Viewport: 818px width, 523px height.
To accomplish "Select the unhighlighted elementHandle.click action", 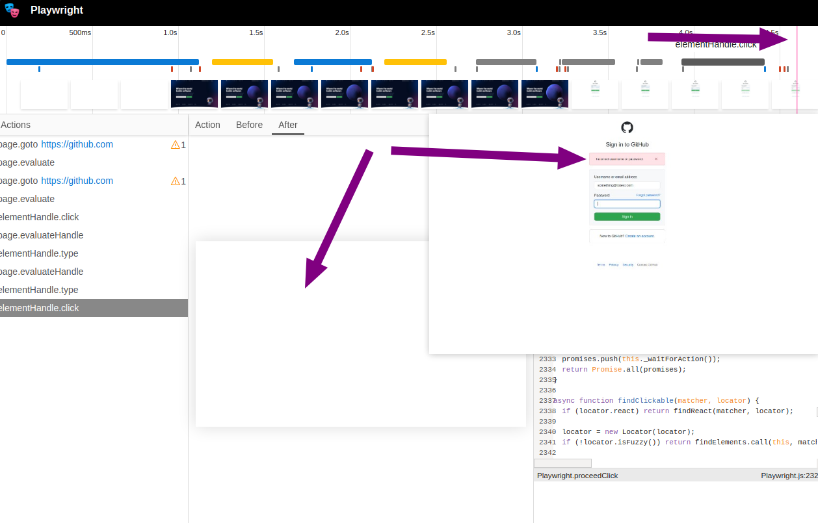I will (x=94, y=217).
